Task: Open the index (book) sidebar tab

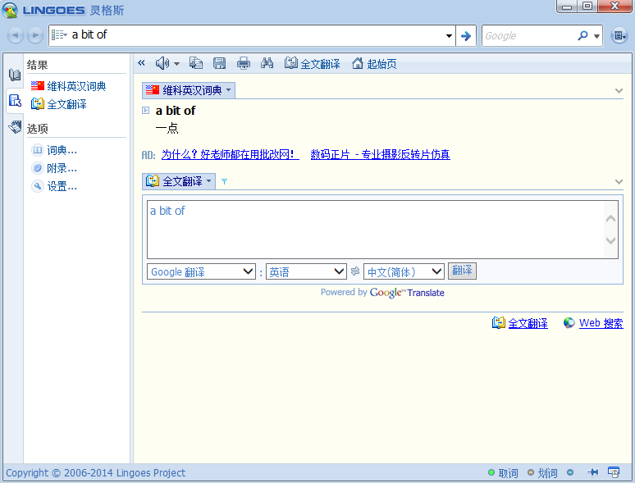Action: [x=15, y=75]
